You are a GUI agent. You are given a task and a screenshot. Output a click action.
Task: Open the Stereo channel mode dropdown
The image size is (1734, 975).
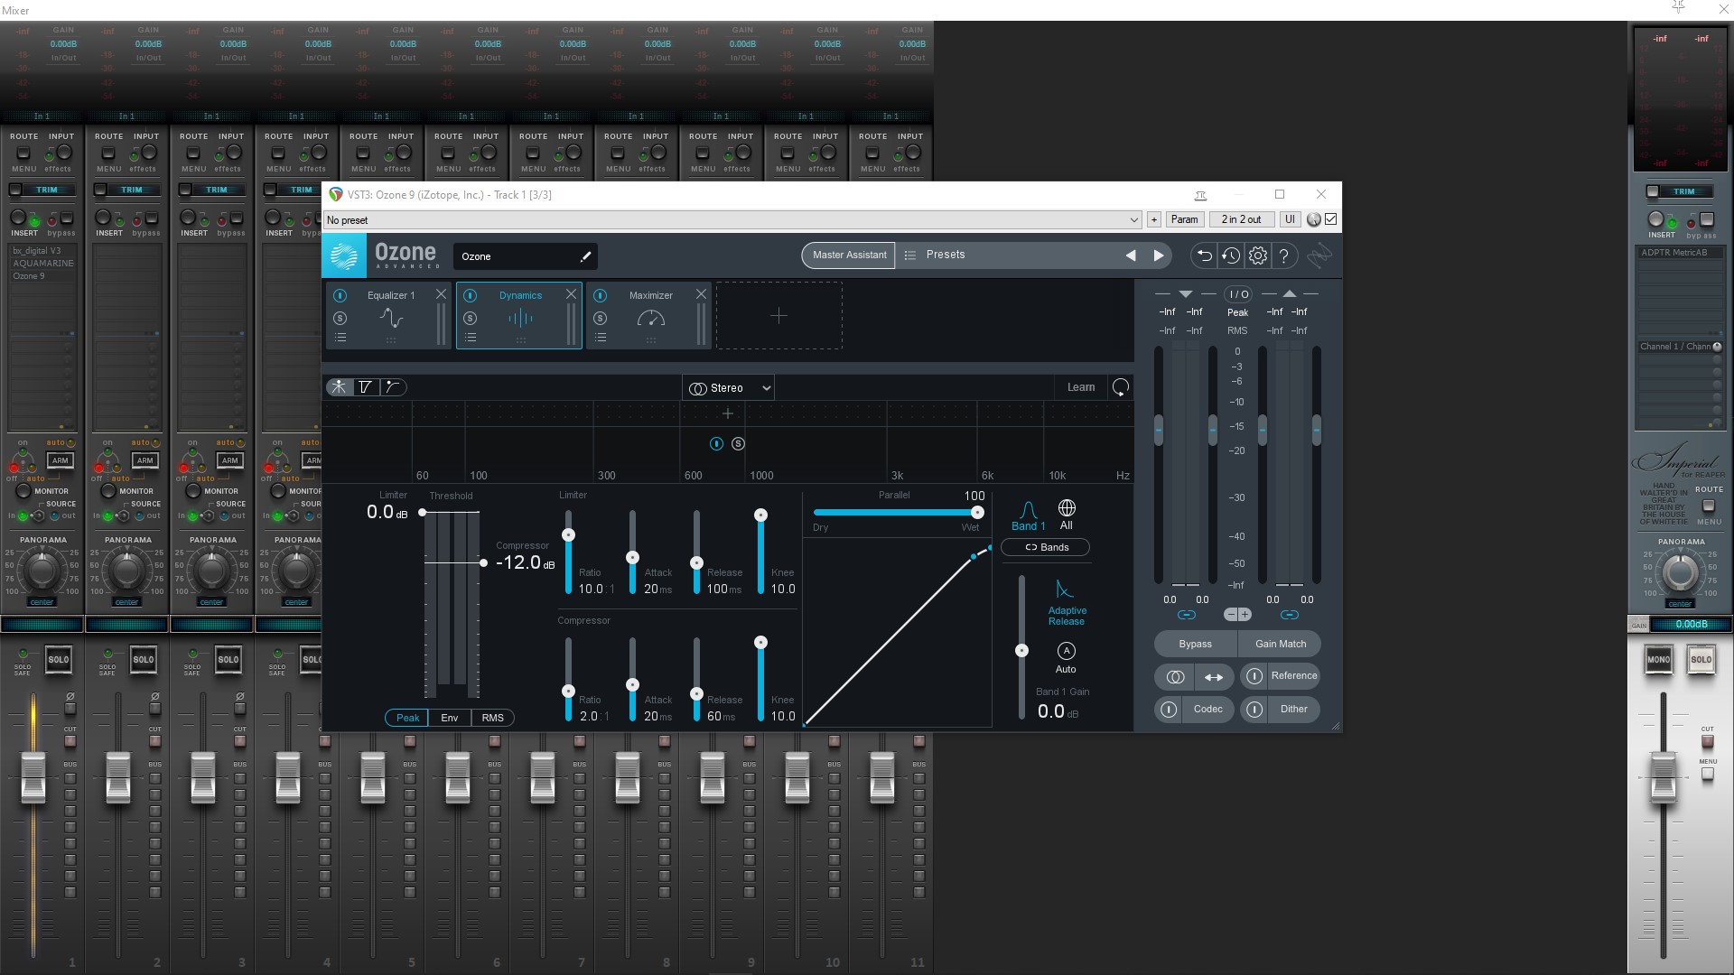pos(728,388)
